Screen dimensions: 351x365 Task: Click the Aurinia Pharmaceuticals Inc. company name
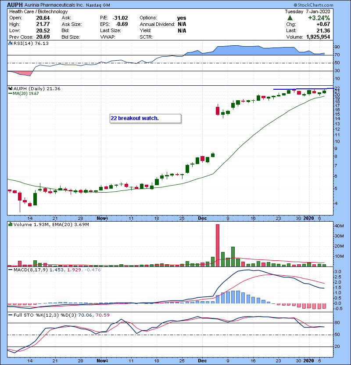[54, 5]
